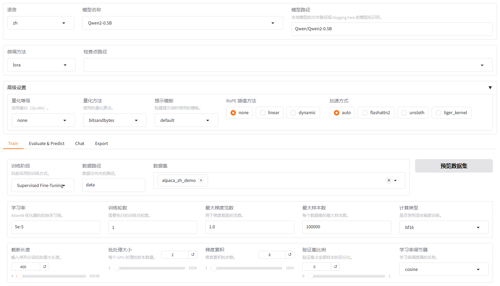Switch to the Chat tab

(x=80, y=143)
